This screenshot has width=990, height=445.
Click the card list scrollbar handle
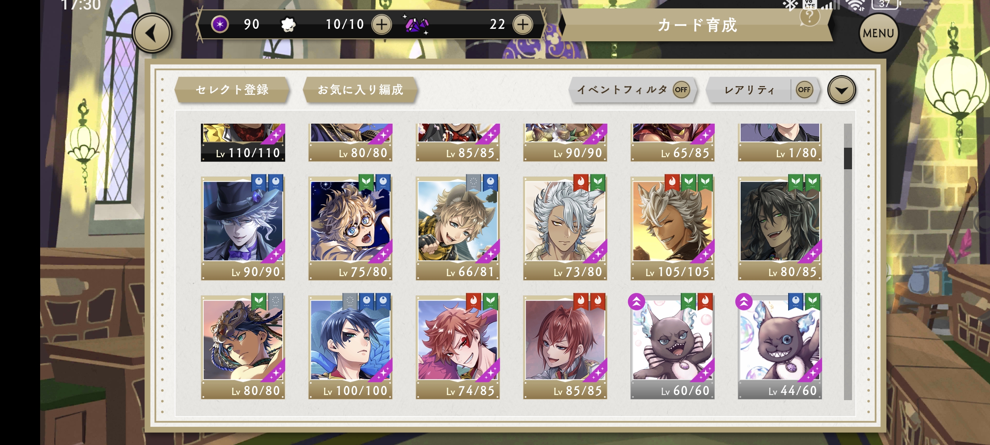pyautogui.click(x=847, y=158)
